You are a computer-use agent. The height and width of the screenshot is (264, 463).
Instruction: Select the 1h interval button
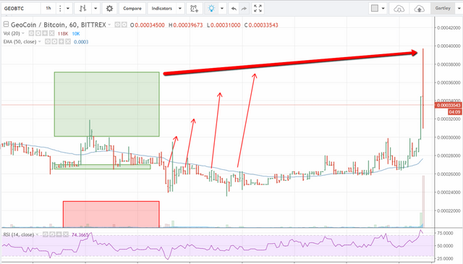(48, 8)
